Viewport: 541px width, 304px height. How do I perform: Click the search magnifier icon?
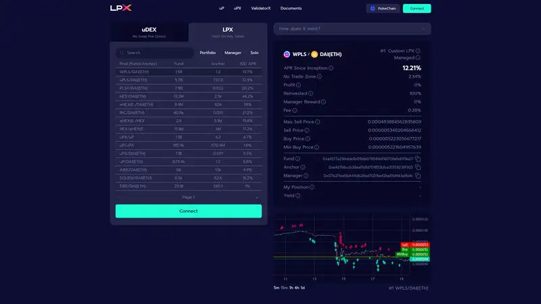(122, 53)
